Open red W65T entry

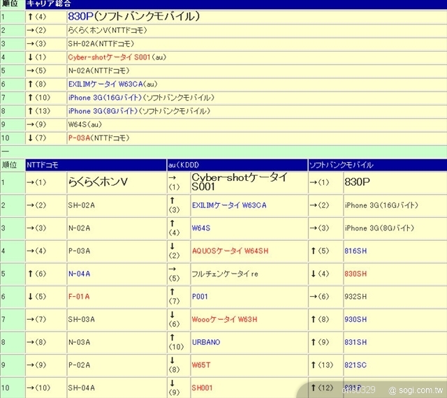201,365
